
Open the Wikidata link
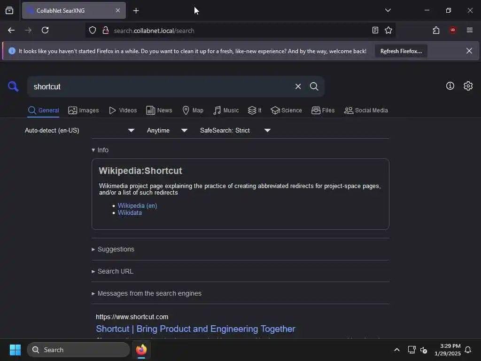point(130,213)
